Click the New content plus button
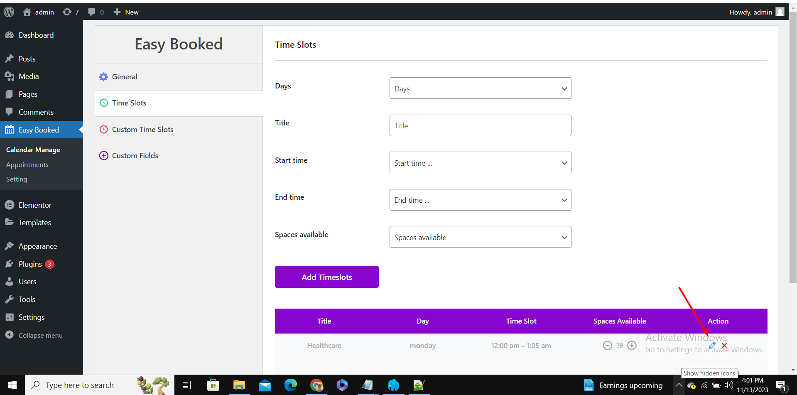797x395 pixels. [x=126, y=12]
